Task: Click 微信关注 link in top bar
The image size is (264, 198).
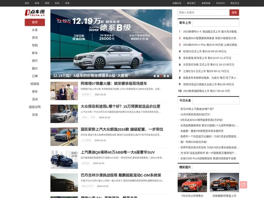Action: (x=235, y=3)
